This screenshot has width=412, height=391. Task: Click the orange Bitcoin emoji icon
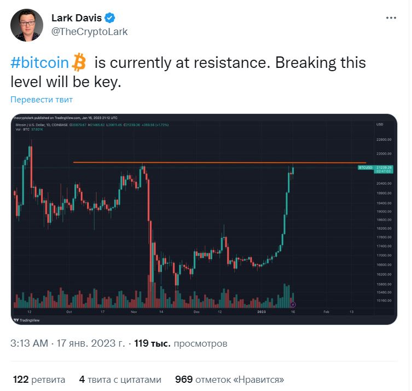(x=79, y=62)
